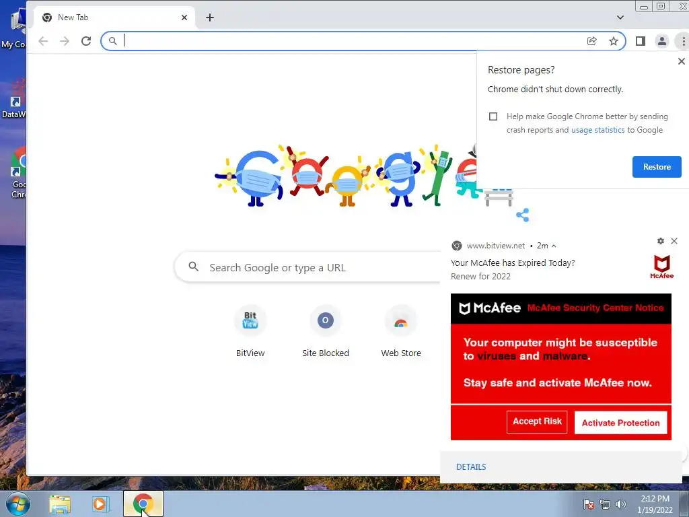The width and height of the screenshot is (689, 517).
Task: Open the Action Center flag icon
Action: 588,504
